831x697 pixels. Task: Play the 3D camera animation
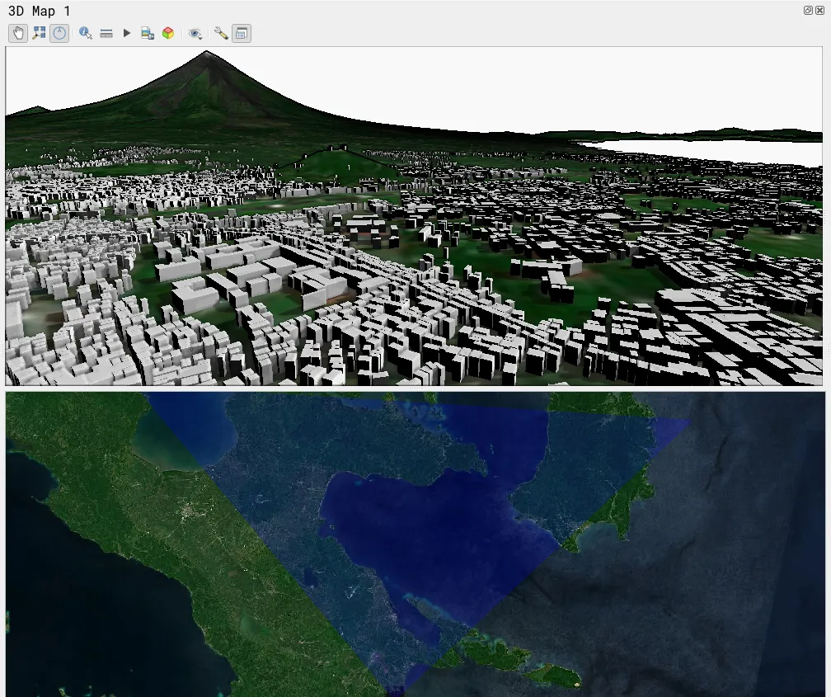point(126,33)
